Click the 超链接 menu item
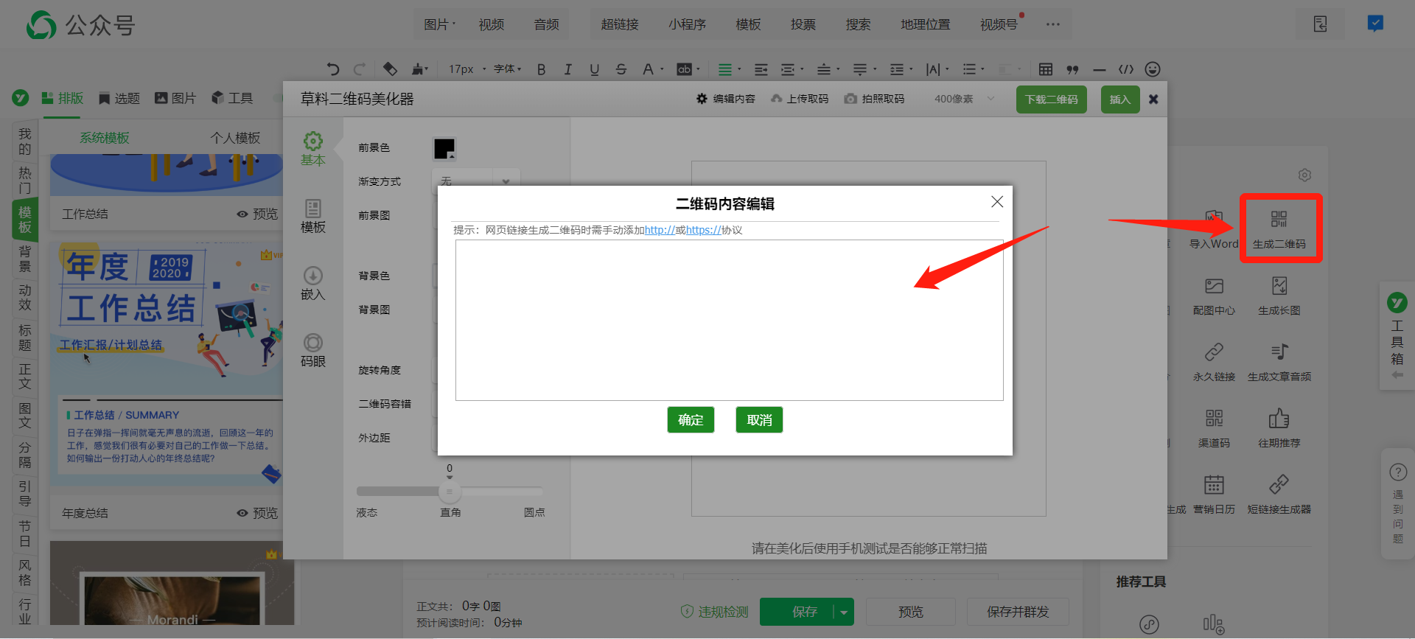Image resolution: width=1415 pixels, height=639 pixels. tap(620, 24)
